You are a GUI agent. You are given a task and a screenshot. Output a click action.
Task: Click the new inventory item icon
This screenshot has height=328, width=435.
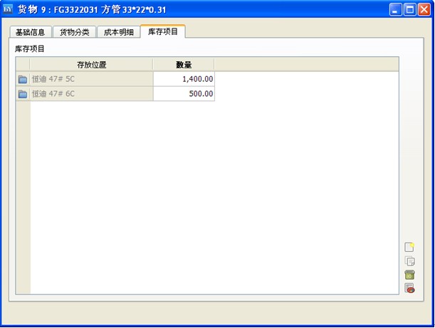pos(409,247)
